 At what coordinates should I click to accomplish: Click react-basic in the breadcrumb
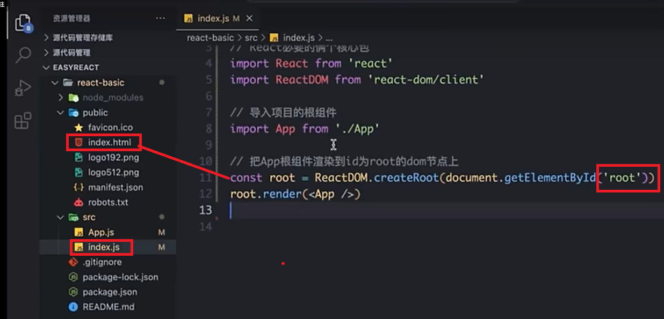211,38
